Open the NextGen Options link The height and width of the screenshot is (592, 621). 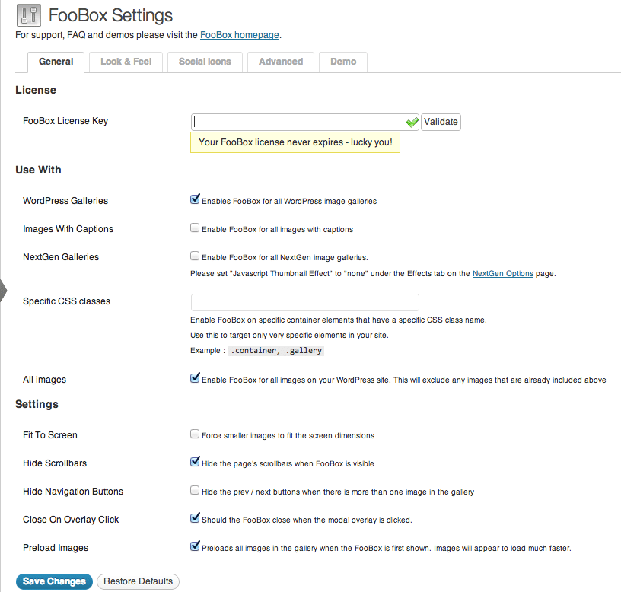point(503,274)
